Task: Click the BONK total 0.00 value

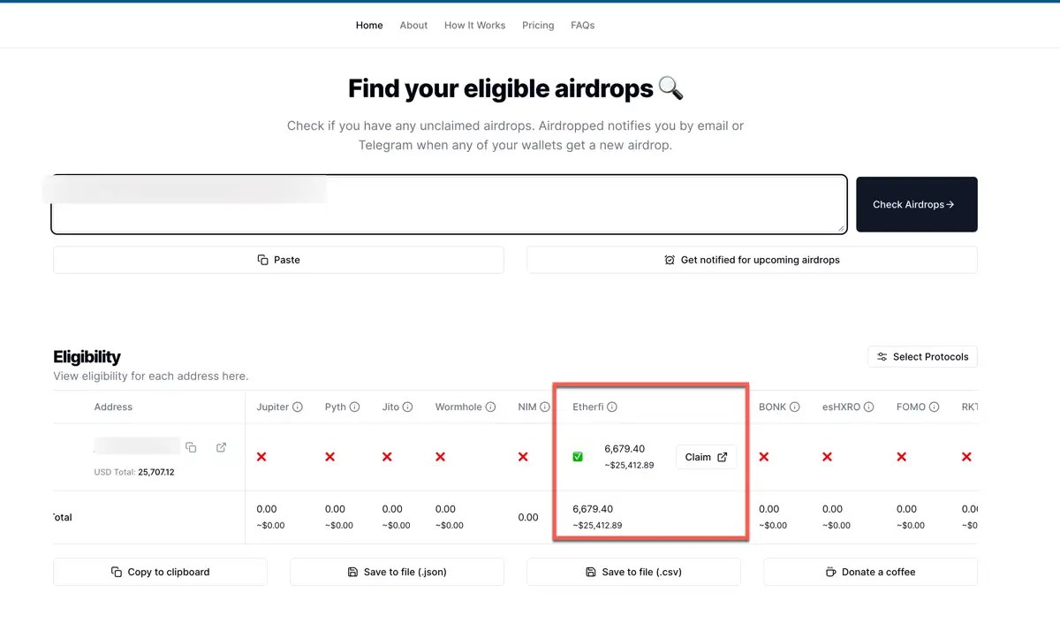Action: pyautogui.click(x=769, y=509)
